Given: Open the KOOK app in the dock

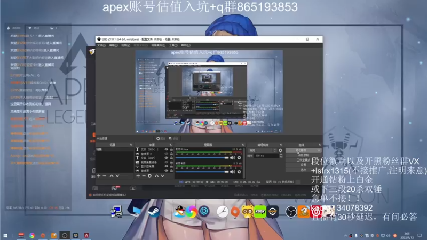Looking at the screenshot, I should [260, 211].
